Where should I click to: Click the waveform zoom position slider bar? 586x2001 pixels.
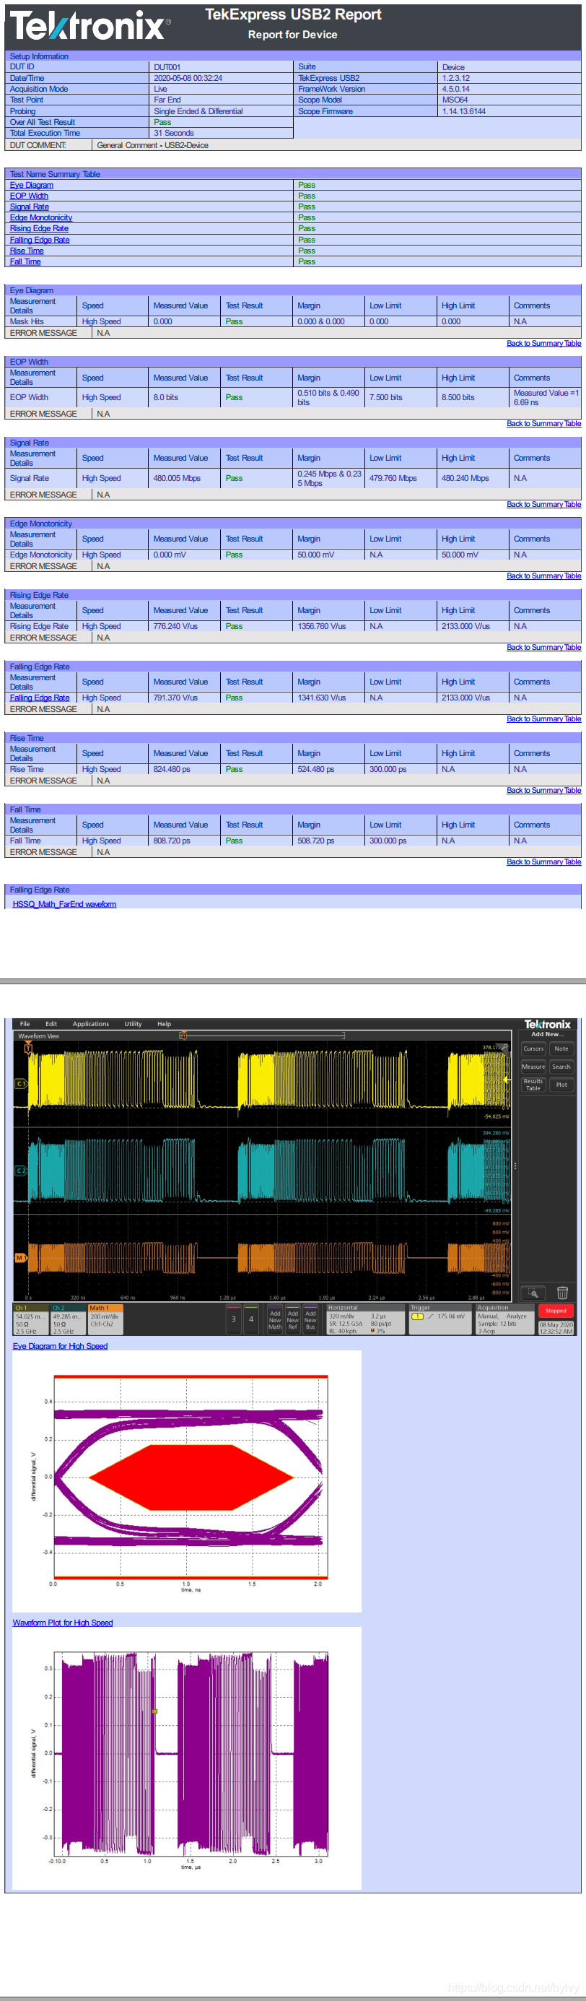click(x=263, y=1036)
